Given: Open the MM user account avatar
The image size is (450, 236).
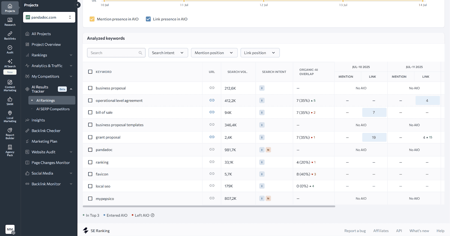Looking at the screenshot, I should click(10, 229).
